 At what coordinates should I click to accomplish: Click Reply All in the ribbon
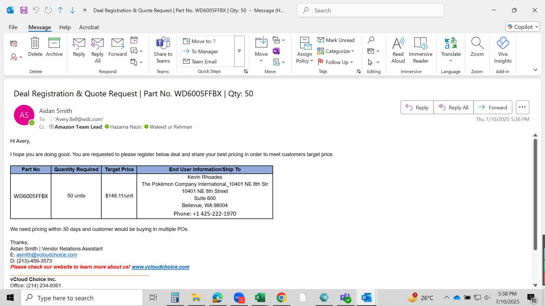(97, 50)
